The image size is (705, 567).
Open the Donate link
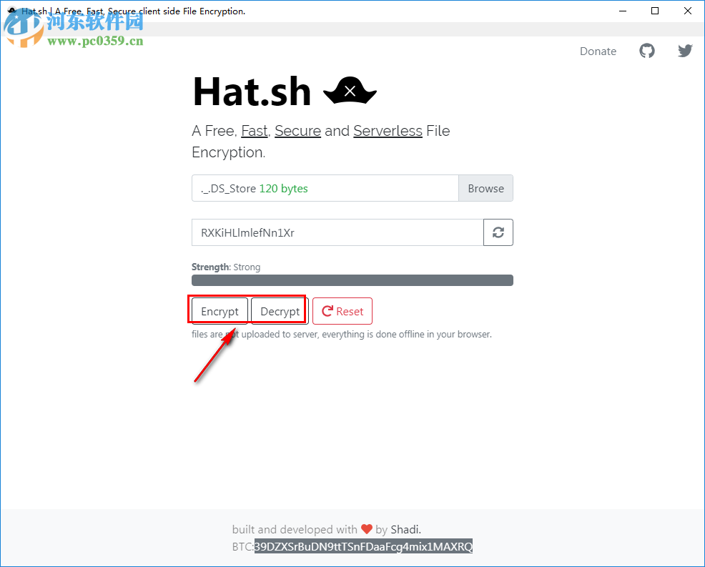tap(598, 51)
